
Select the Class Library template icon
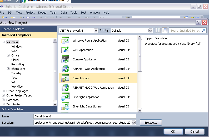(65, 78)
